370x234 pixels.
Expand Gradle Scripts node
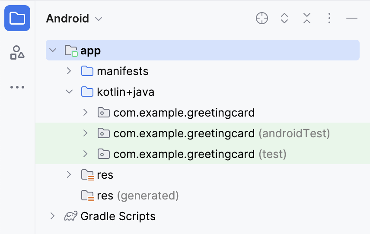click(x=53, y=216)
